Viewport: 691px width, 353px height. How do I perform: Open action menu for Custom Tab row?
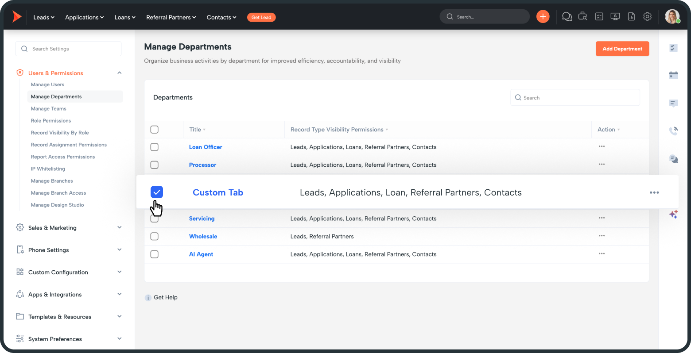[x=654, y=192]
